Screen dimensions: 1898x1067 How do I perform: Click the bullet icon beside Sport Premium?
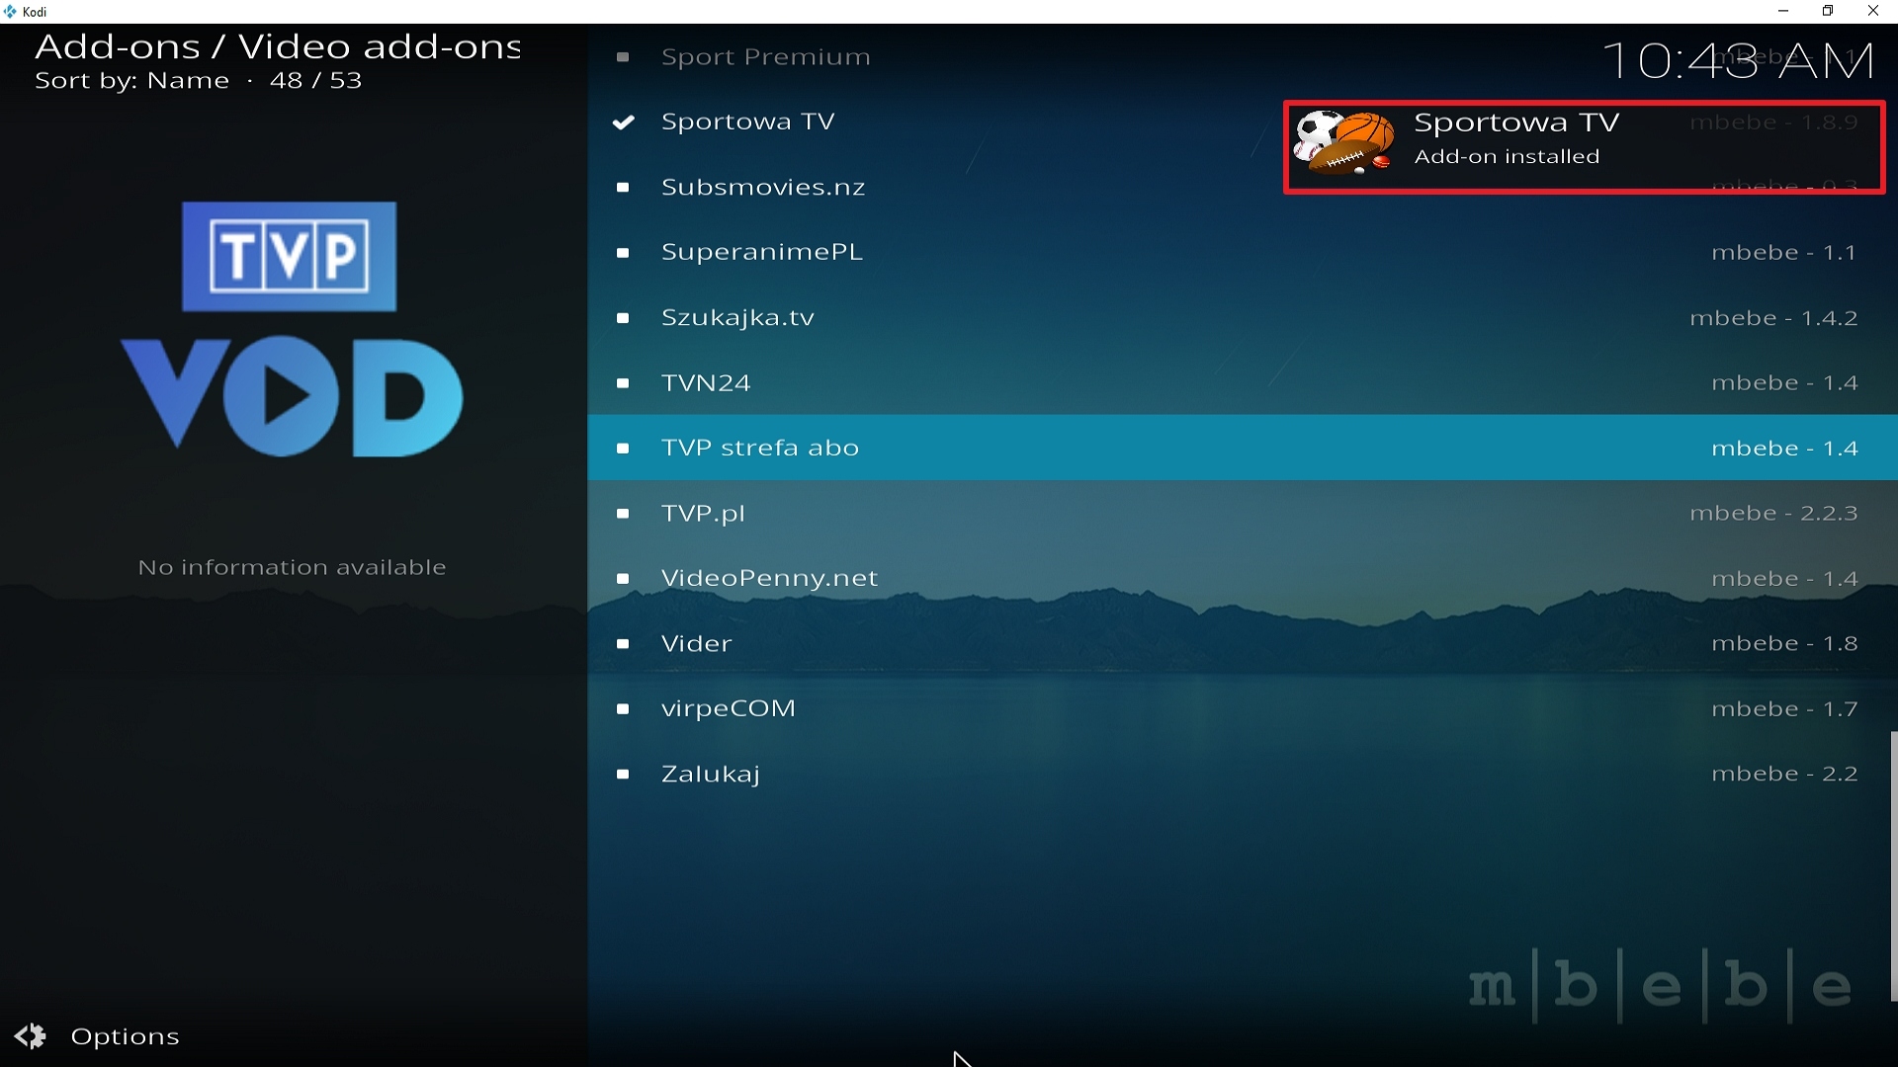pos(623,58)
